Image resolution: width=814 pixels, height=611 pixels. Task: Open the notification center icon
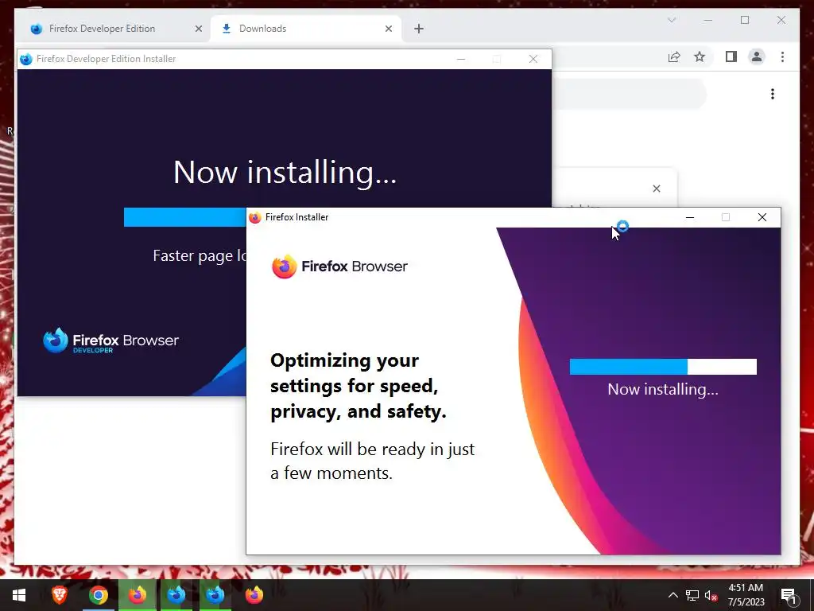click(x=788, y=595)
